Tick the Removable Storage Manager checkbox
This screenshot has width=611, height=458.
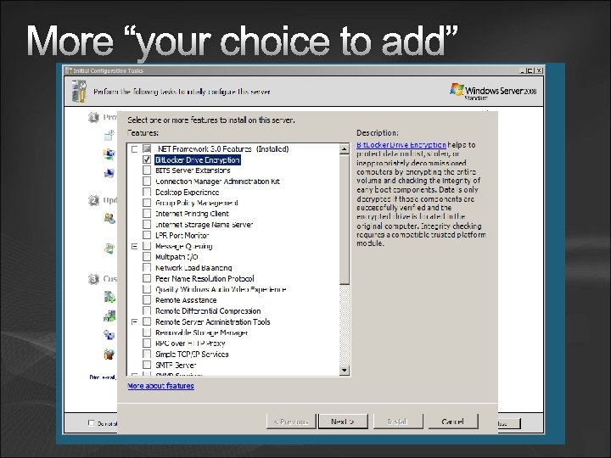tap(147, 332)
